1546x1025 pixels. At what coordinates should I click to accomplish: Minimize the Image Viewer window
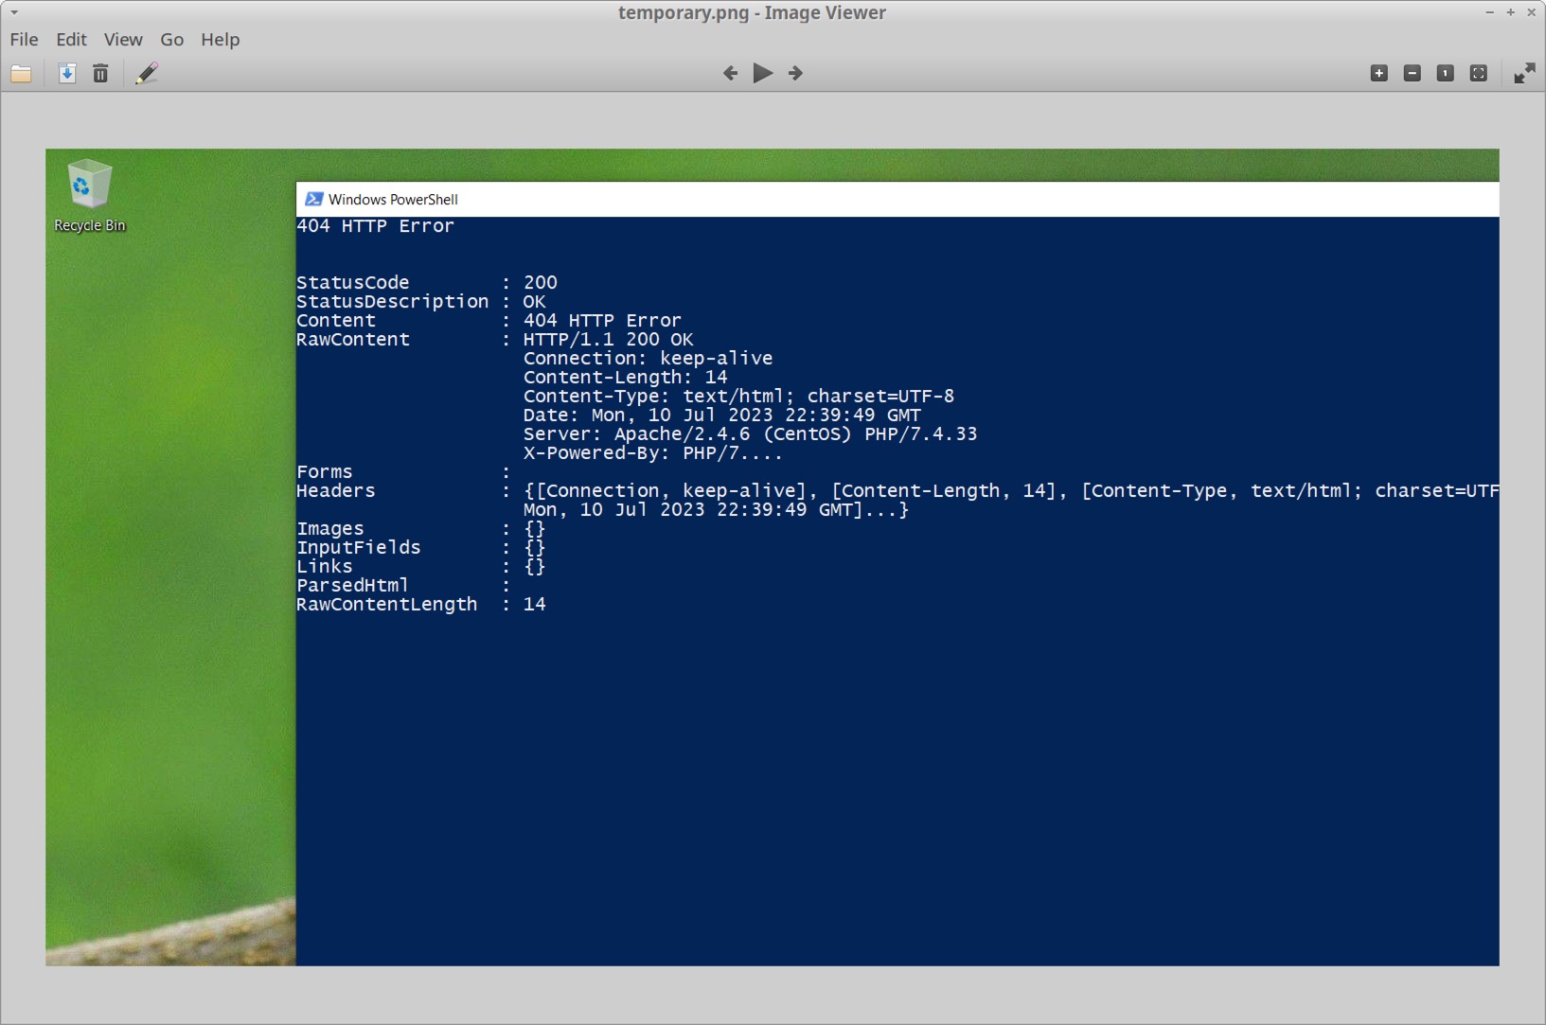click(1489, 12)
